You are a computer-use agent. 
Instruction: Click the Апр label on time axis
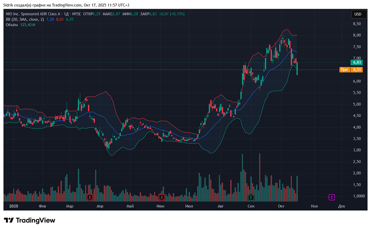point(100,206)
